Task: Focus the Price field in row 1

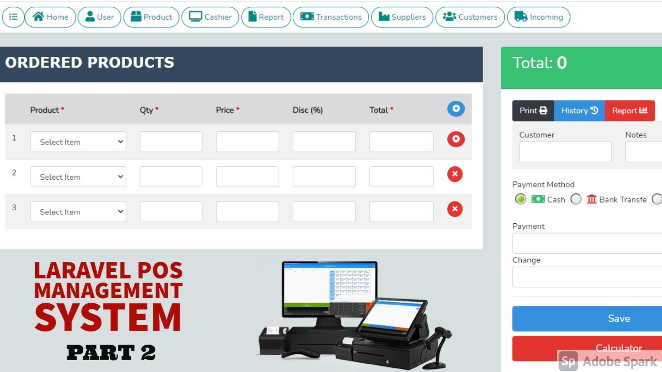Action: 247,142
